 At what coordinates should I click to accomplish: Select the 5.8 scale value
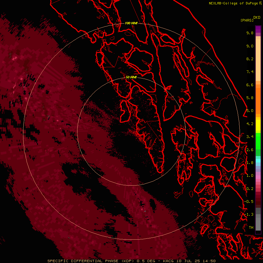coord(250,98)
